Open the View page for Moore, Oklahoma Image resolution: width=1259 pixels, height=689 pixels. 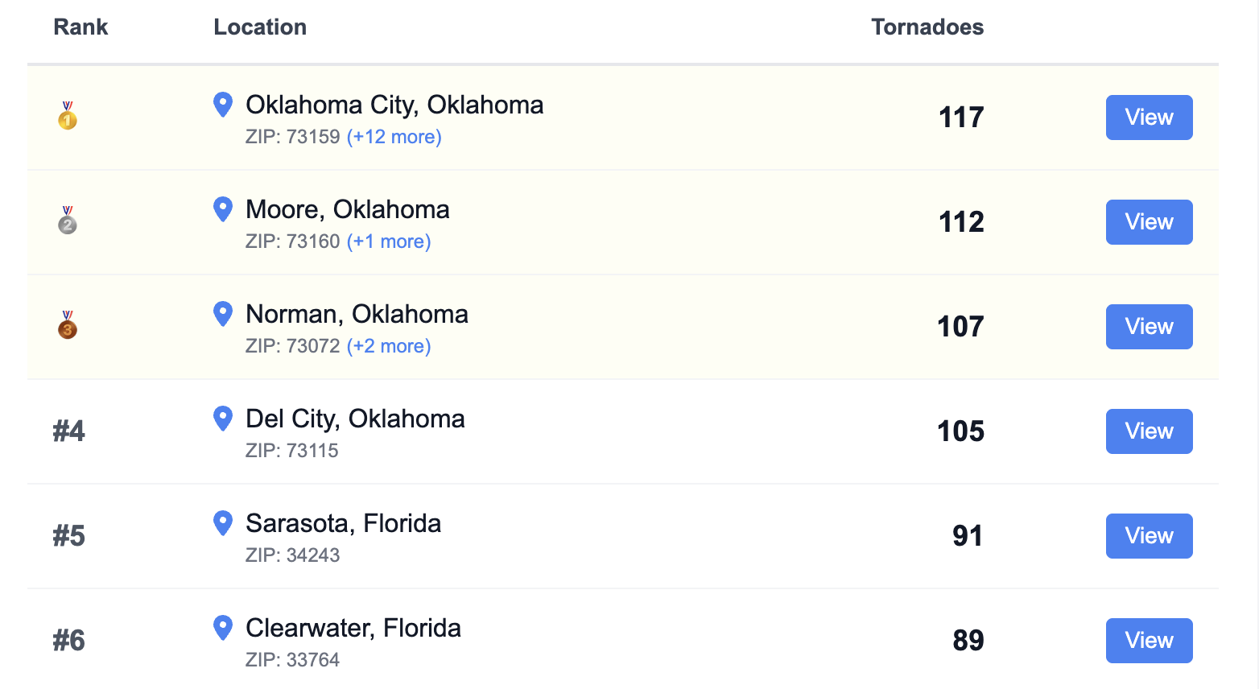point(1149,222)
